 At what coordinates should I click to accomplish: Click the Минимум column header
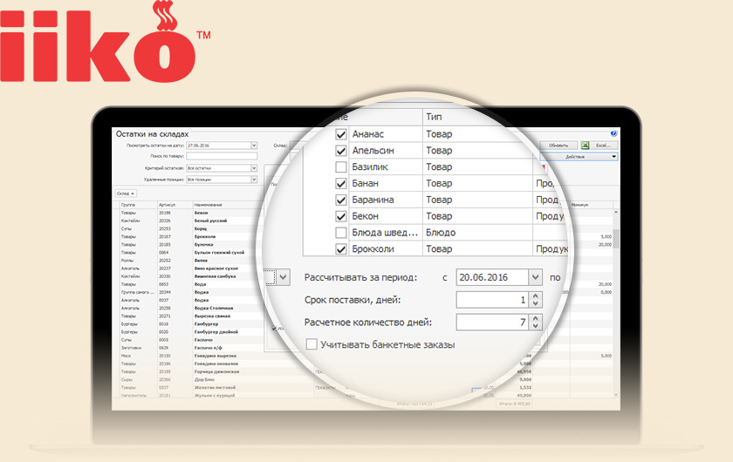pyautogui.click(x=579, y=205)
